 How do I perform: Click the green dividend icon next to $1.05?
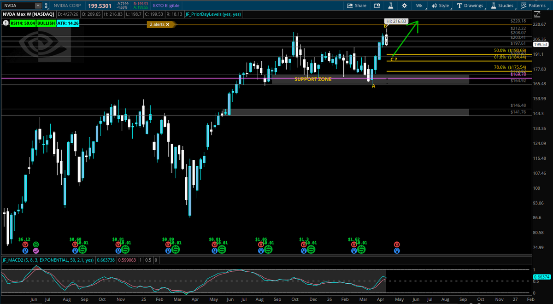tap(268, 249)
